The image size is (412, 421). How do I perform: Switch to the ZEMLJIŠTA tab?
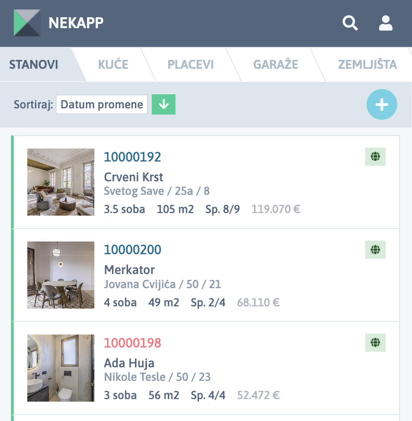pyautogui.click(x=367, y=65)
